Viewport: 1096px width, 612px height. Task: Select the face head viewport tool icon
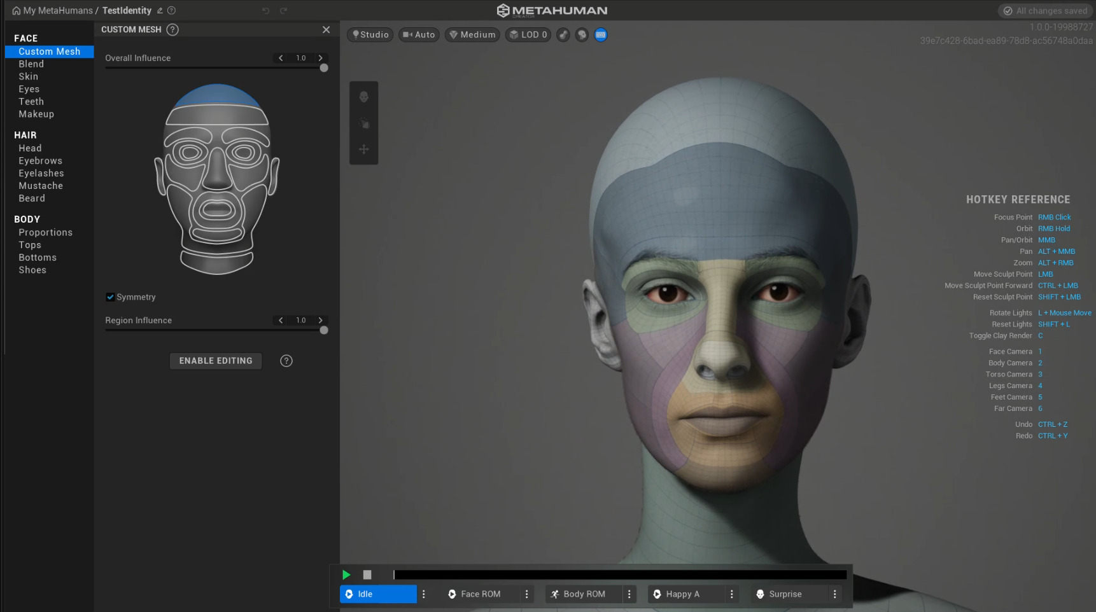click(x=364, y=97)
